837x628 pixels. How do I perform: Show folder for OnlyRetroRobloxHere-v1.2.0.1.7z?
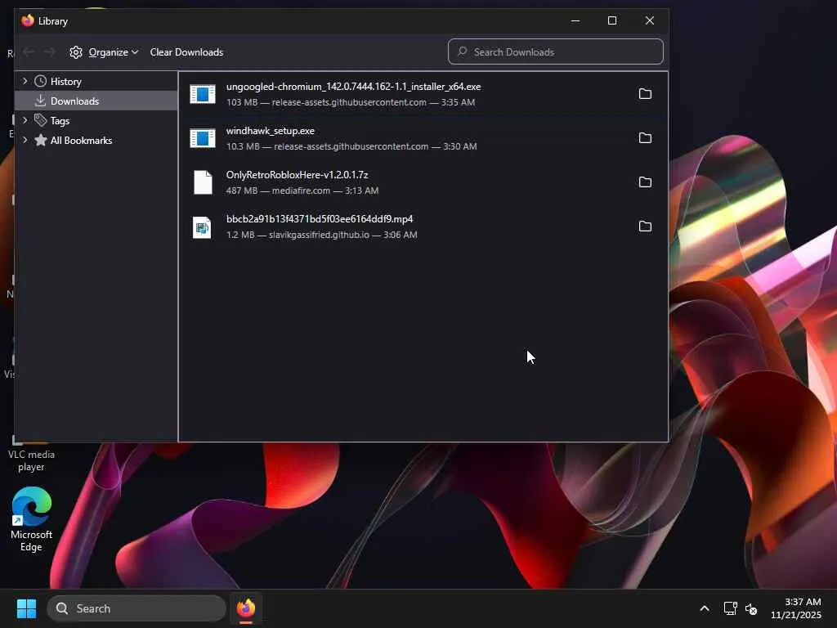pyautogui.click(x=645, y=182)
